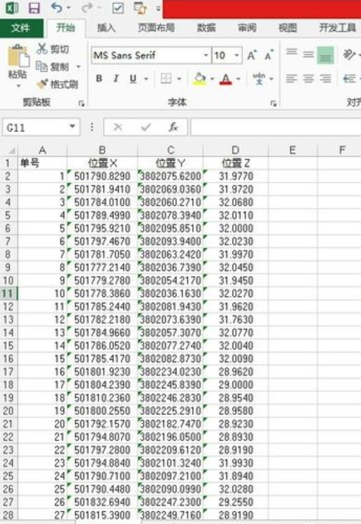The width and height of the screenshot is (361, 524).
Task: Align text right icon
Action: [325, 79]
